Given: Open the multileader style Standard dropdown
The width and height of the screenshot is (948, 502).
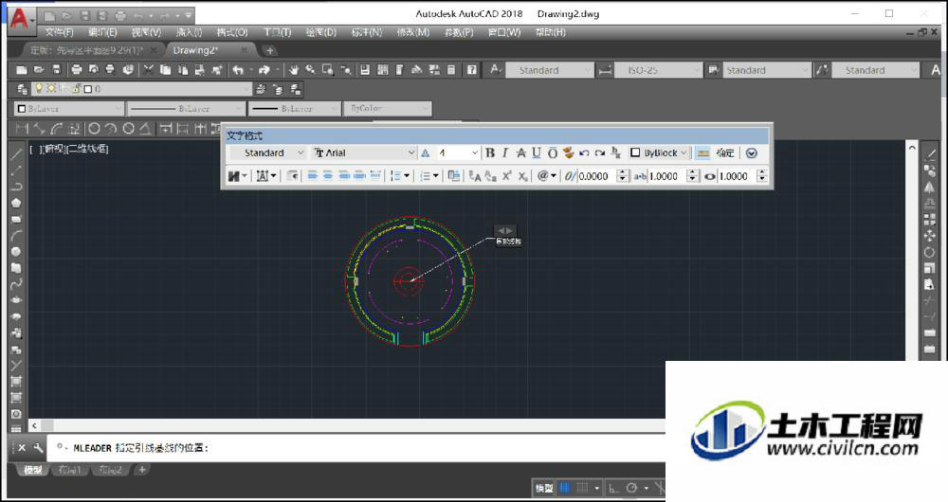Looking at the screenshot, I should [875, 70].
